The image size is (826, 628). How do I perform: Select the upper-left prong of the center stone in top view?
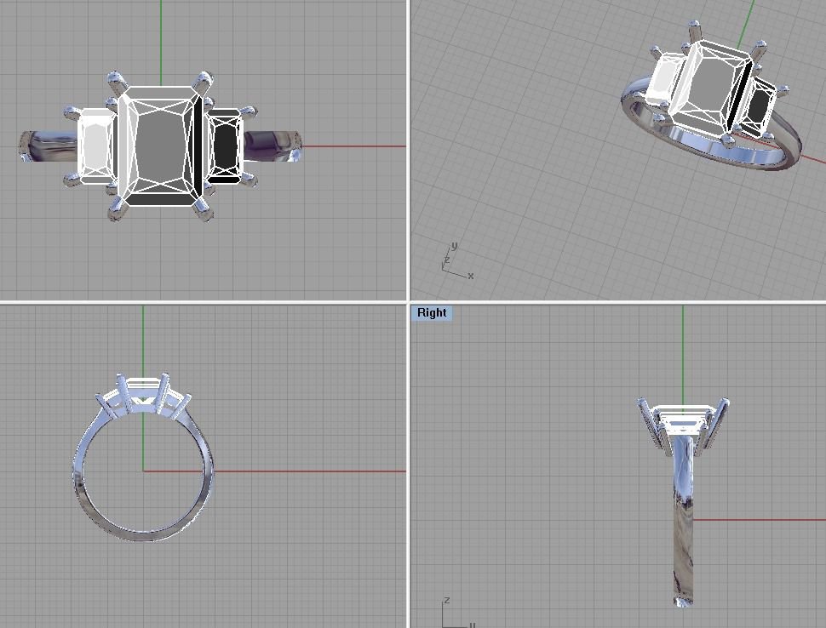(x=116, y=82)
